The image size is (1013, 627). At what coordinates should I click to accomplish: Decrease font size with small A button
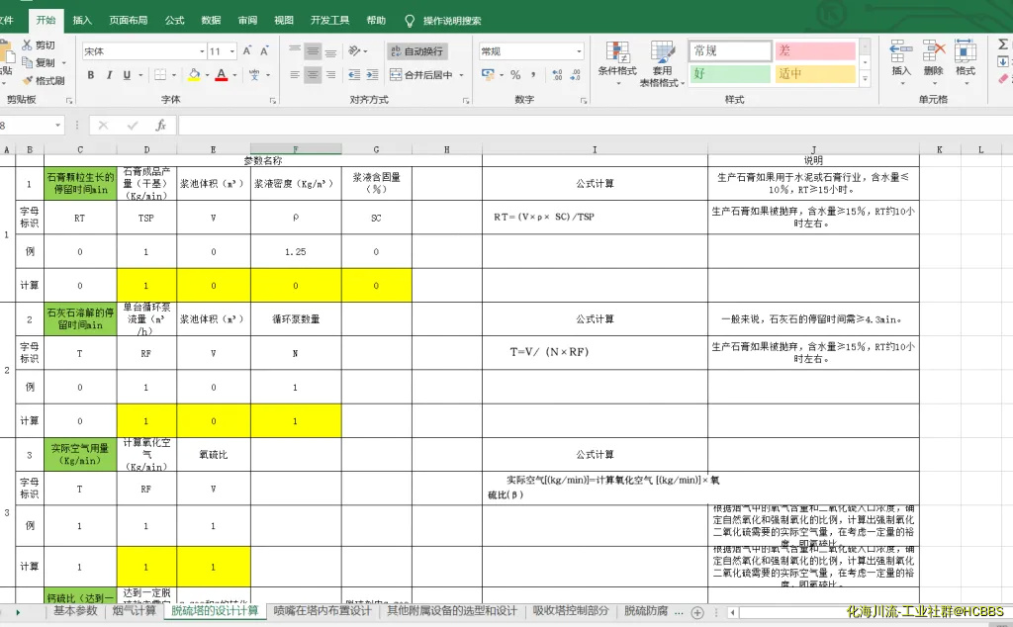pyautogui.click(x=264, y=51)
